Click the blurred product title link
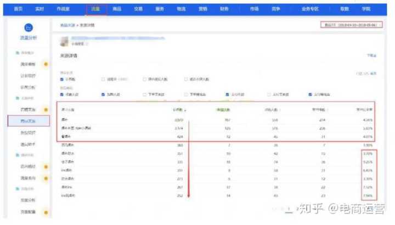 point(118,38)
